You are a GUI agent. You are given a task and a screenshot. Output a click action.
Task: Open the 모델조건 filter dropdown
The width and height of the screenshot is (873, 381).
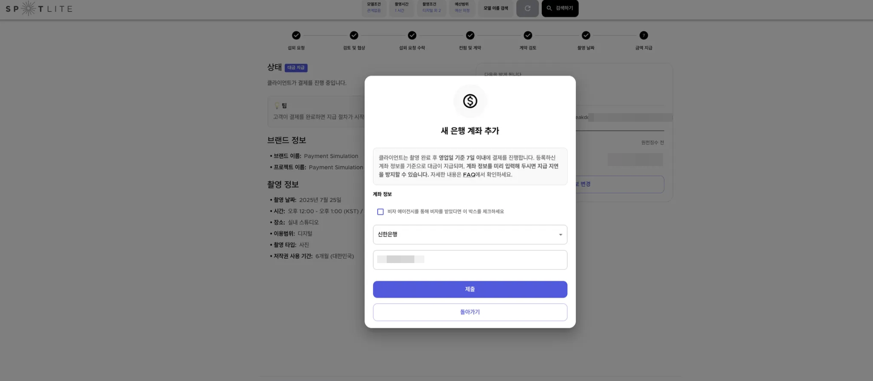click(x=374, y=8)
